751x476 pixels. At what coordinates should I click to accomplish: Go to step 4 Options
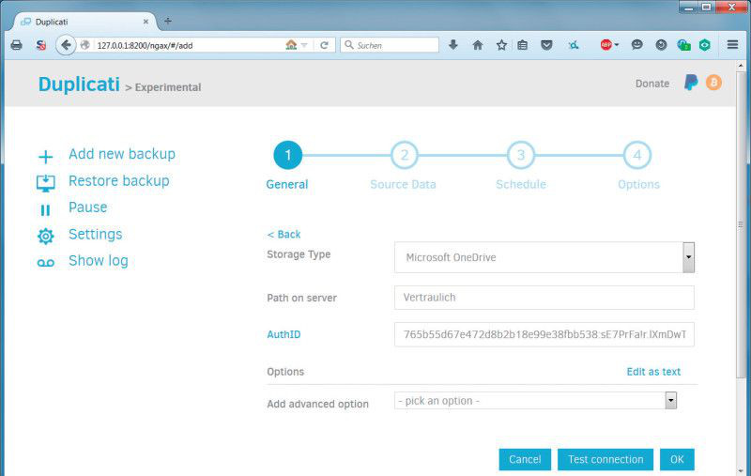637,155
